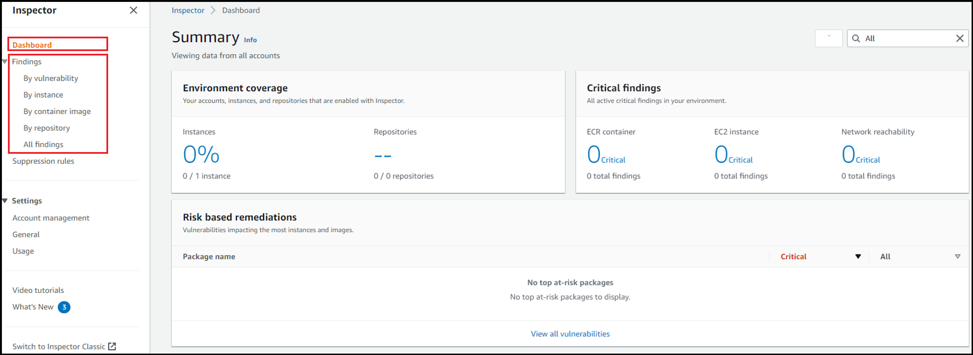Open the All findings page
The image size is (973, 355).
point(43,144)
